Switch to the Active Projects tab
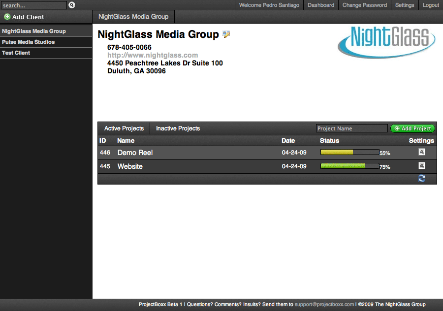This screenshot has width=443, height=311. click(124, 128)
